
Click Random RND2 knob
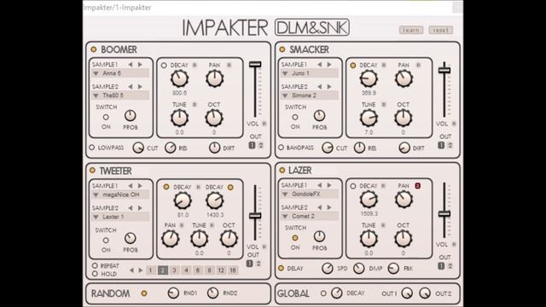point(212,293)
